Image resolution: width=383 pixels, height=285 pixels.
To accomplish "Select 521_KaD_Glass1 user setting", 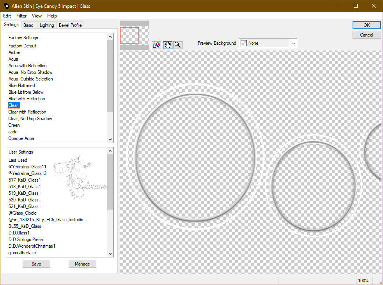I will (x=25, y=206).
